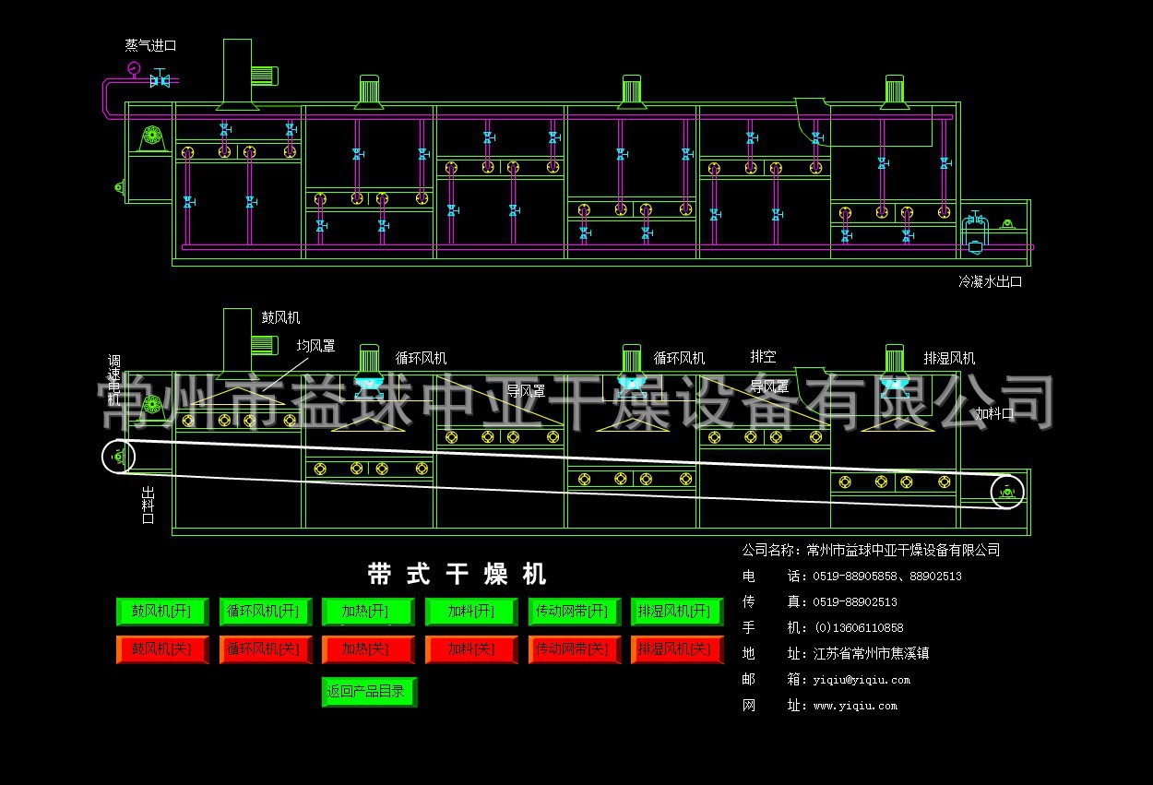Click the red 循环风机[关] button
Viewport: 1153px width, 785px height.
[x=266, y=649]
